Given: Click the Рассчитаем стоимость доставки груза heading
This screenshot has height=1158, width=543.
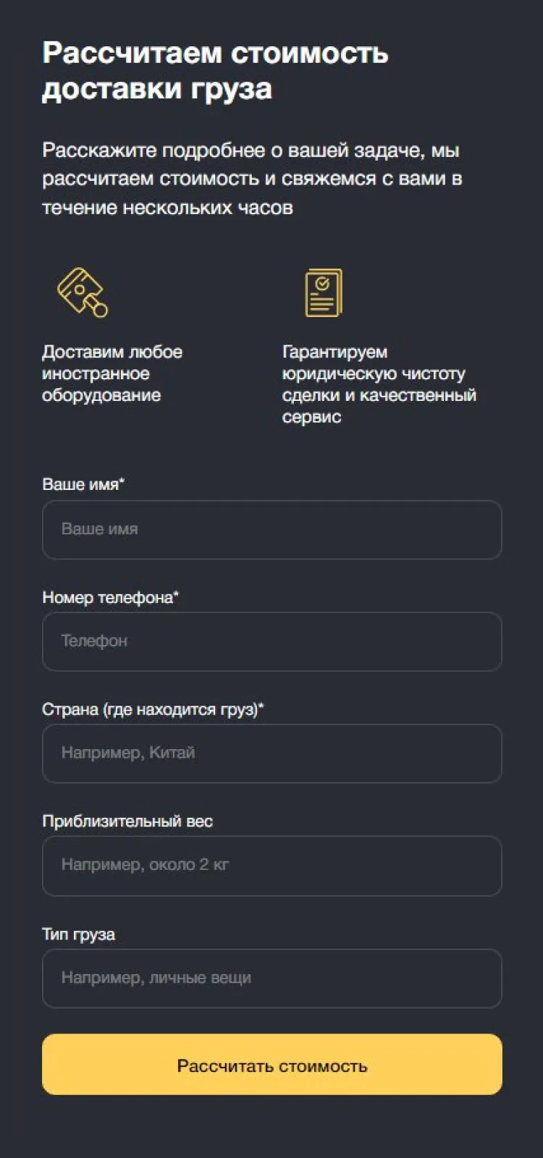Looking at the screenshot, I should tap(215, 71).
